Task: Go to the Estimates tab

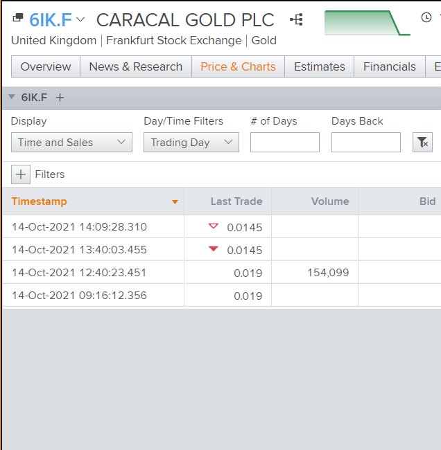Action: click(x=320, y=66)
